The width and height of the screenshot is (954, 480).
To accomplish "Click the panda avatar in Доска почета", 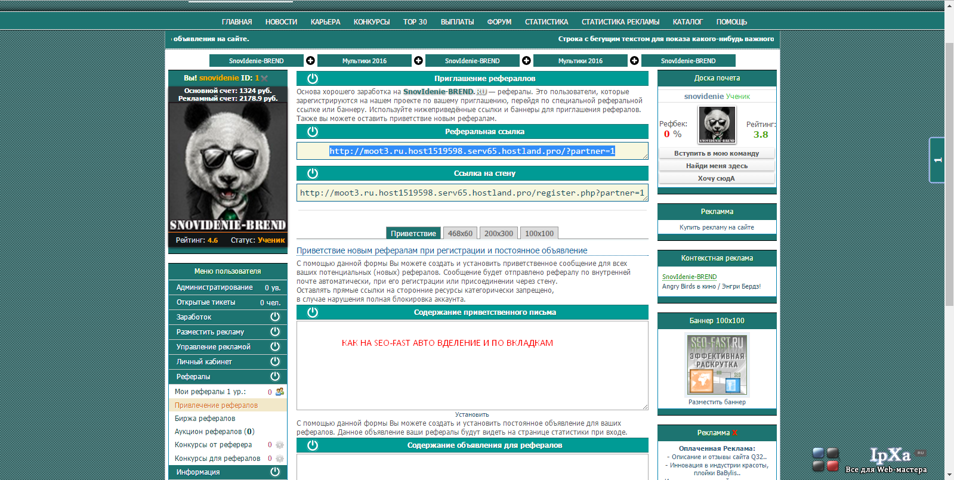I will click(717, 125).
